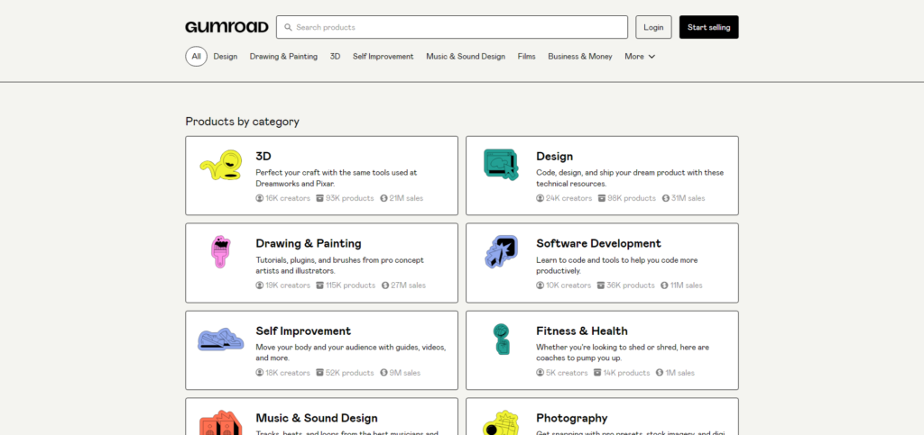Open the Software Development heading link
Screen dimensions: 924x435
pyautogui.click(x=598, y=243)
